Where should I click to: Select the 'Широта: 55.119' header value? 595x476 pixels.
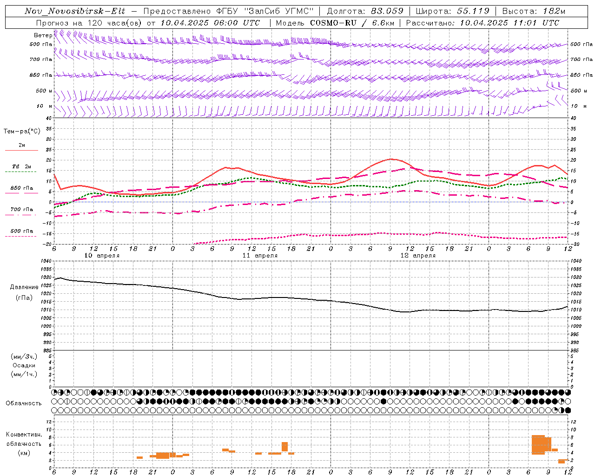click(452, 11)
